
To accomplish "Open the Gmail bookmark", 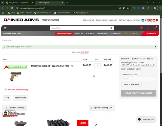I will tap(29, 13).
